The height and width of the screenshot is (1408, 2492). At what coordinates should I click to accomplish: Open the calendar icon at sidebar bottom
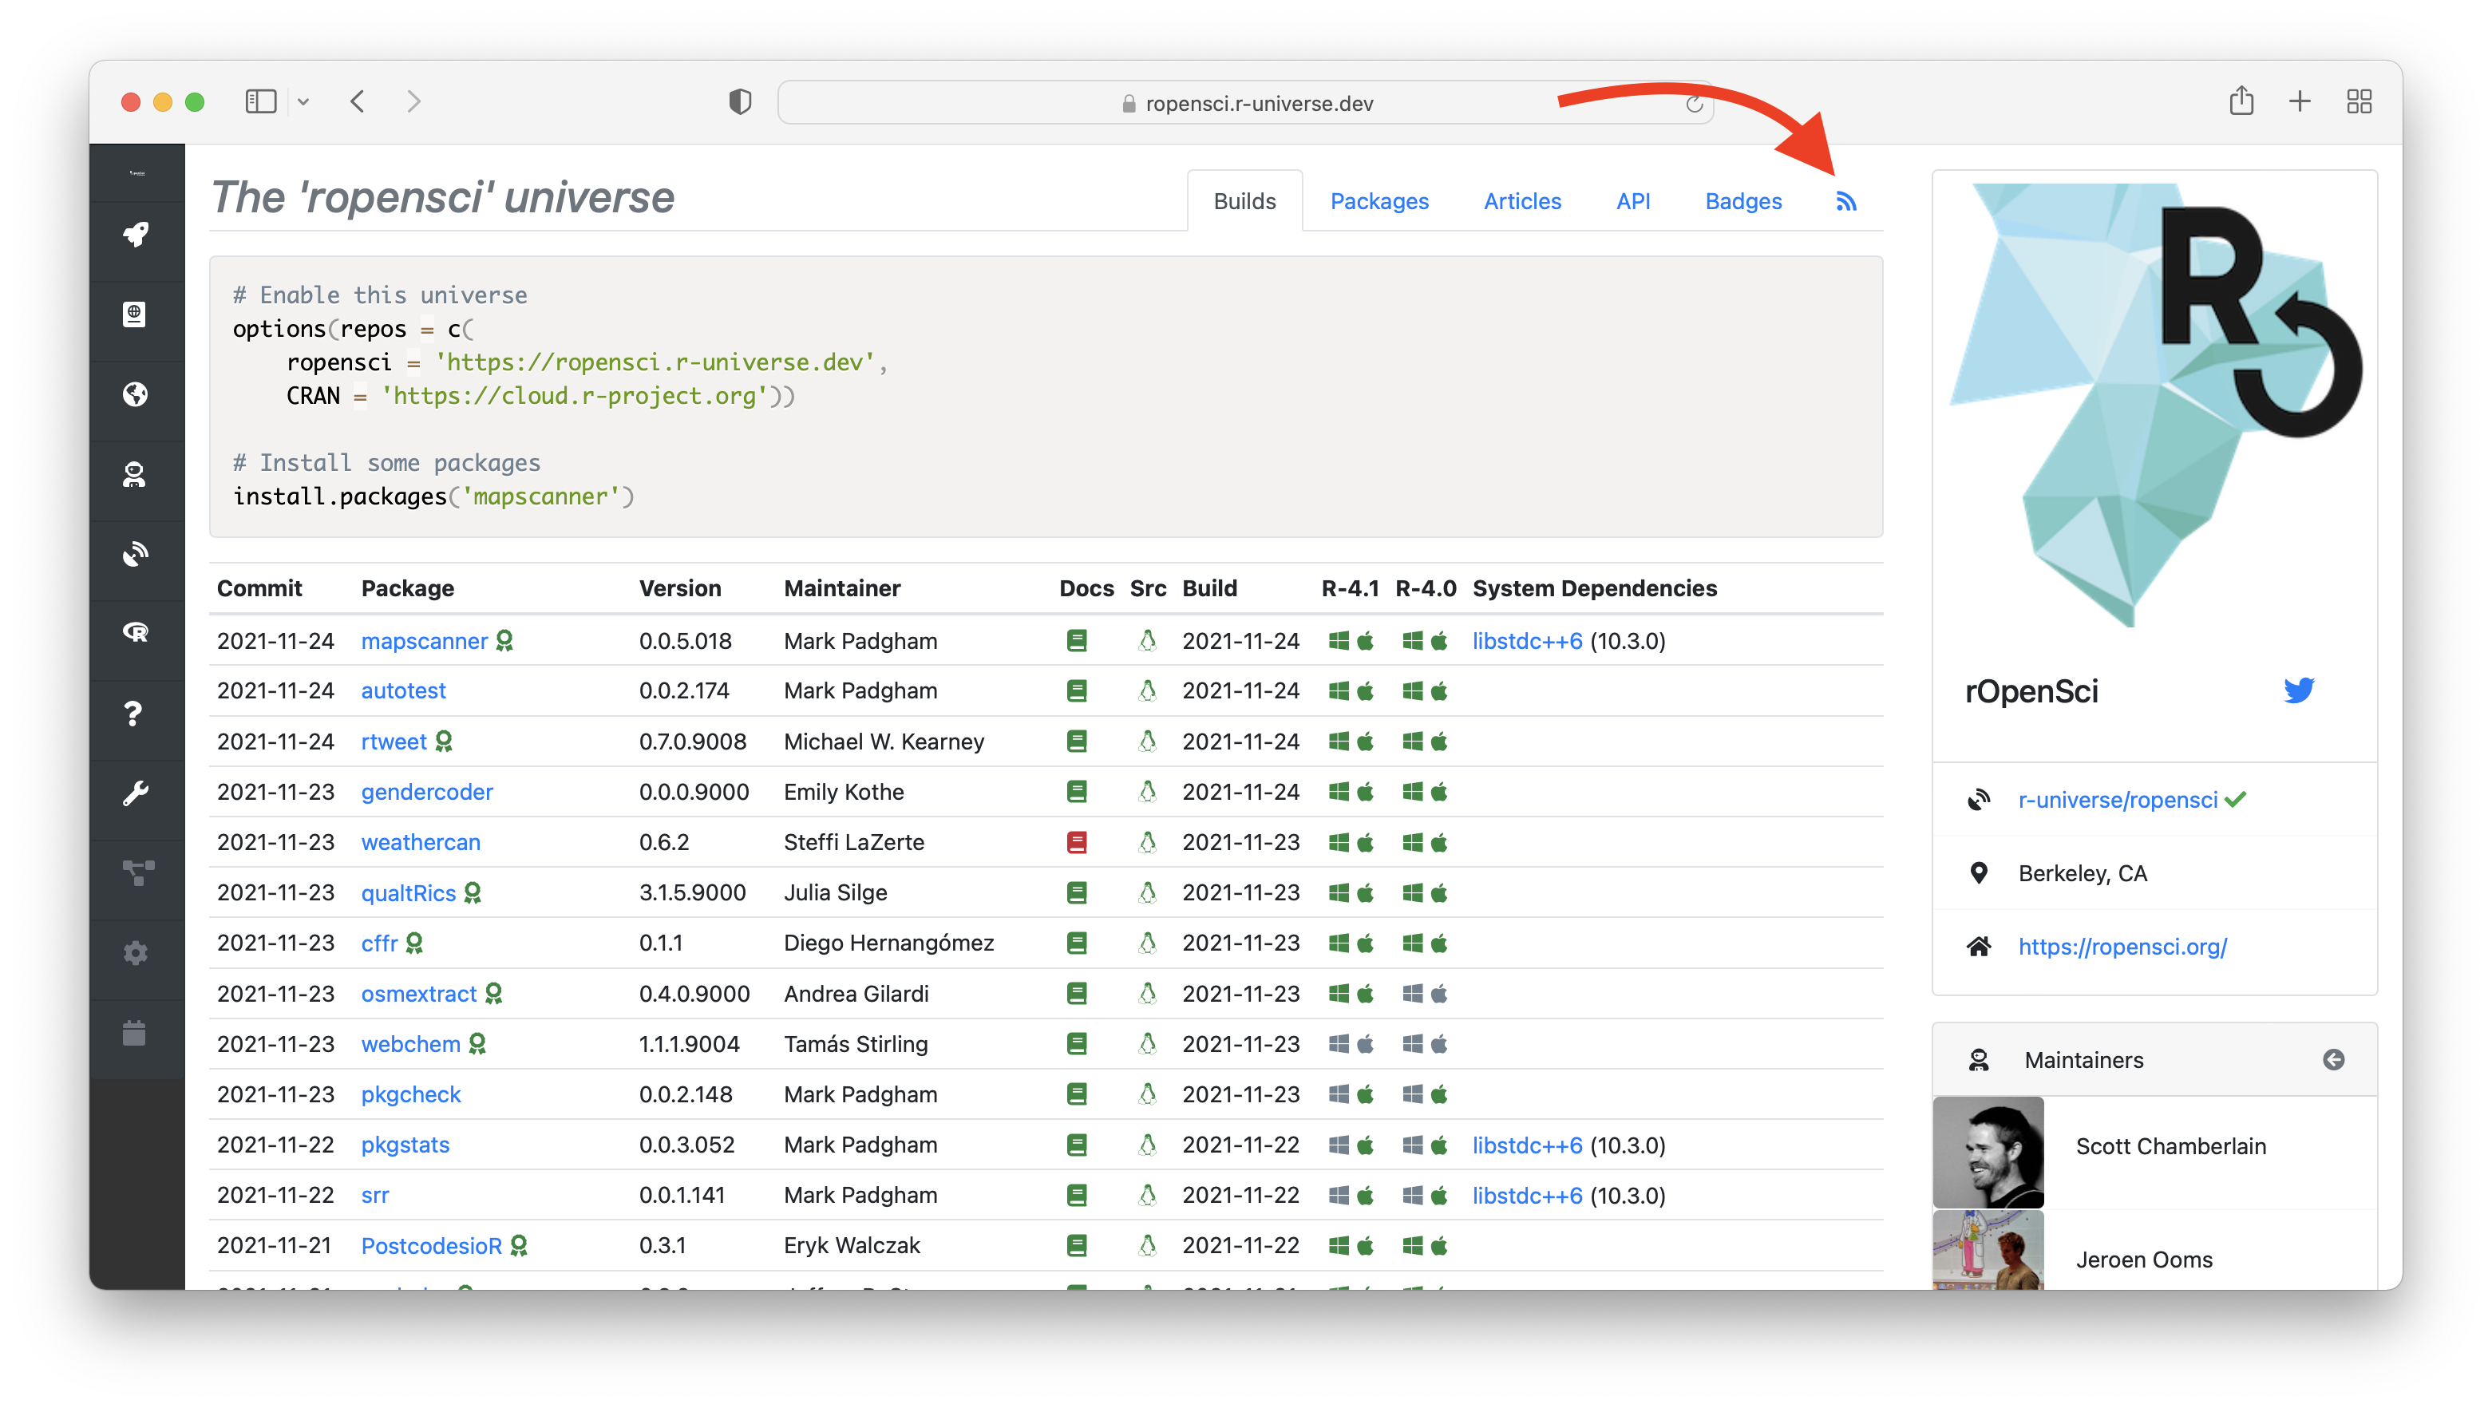[136, 1034]
